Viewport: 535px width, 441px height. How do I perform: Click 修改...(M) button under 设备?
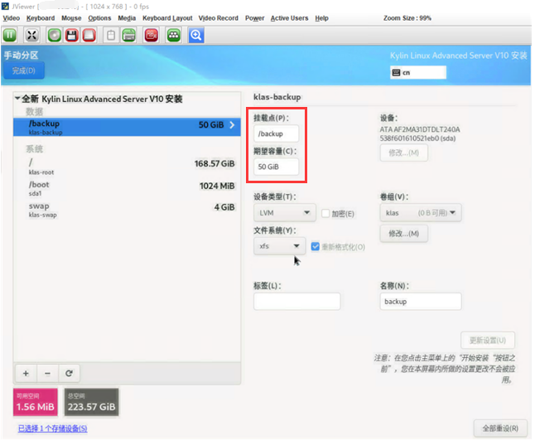(403, 153)
